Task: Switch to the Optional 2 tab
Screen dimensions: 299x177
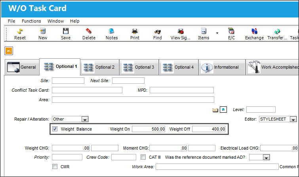Action: (100, 67)
